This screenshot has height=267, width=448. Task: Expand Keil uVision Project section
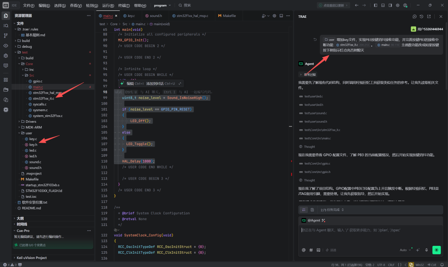(32, 257)
